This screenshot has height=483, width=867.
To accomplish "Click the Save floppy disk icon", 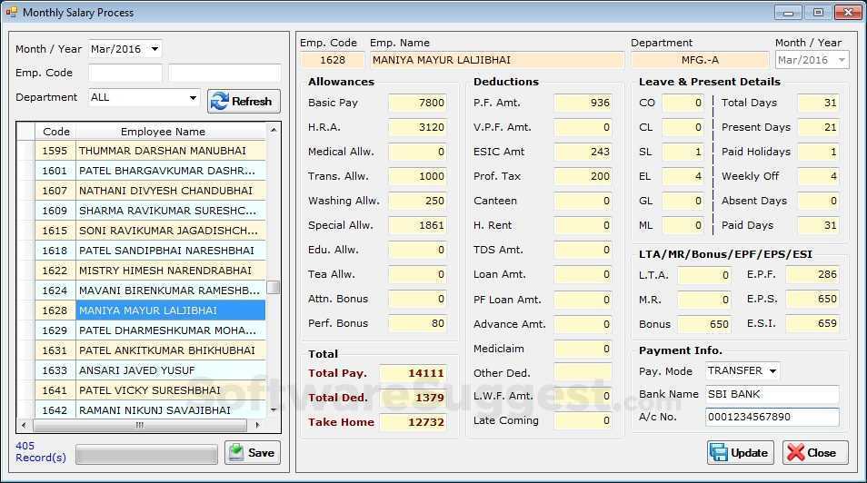I will [236, 452].
